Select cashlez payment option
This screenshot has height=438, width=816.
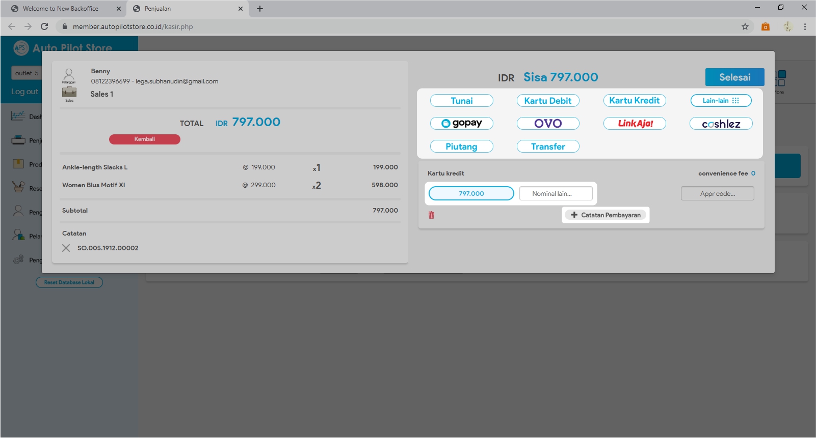[x=721, y=124]
